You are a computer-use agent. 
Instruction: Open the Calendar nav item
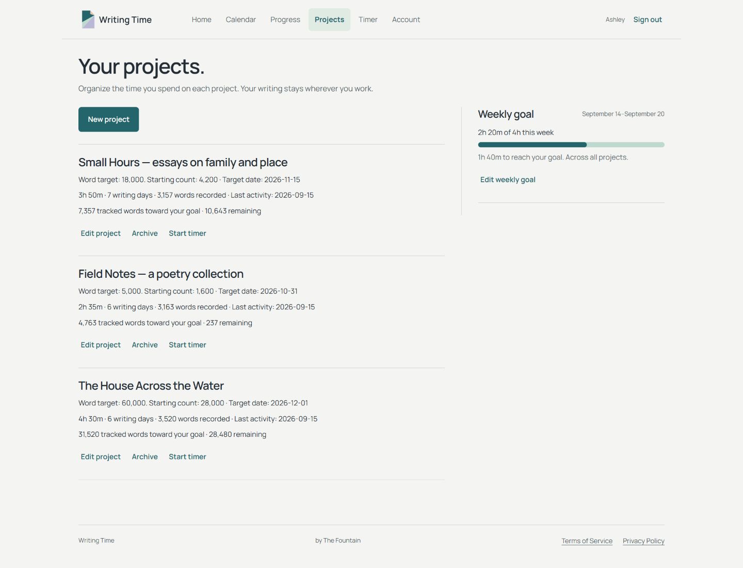coord(241,20)
